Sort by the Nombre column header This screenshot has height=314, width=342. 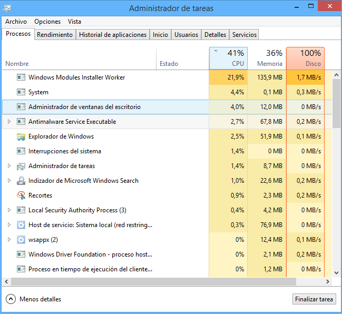(x=79, y=58)
